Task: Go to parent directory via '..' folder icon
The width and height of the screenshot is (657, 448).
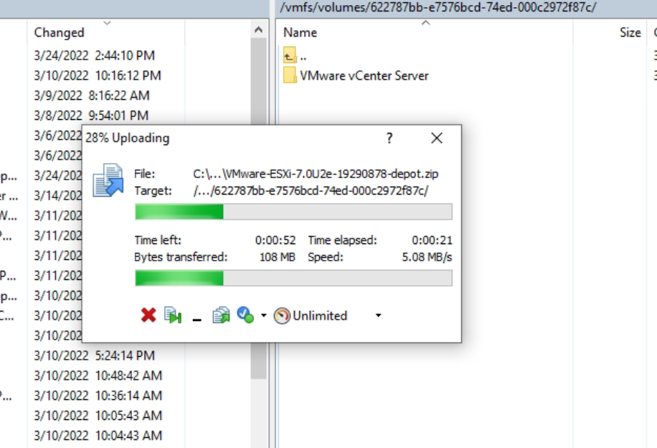Action: click(x=290, y=55)
